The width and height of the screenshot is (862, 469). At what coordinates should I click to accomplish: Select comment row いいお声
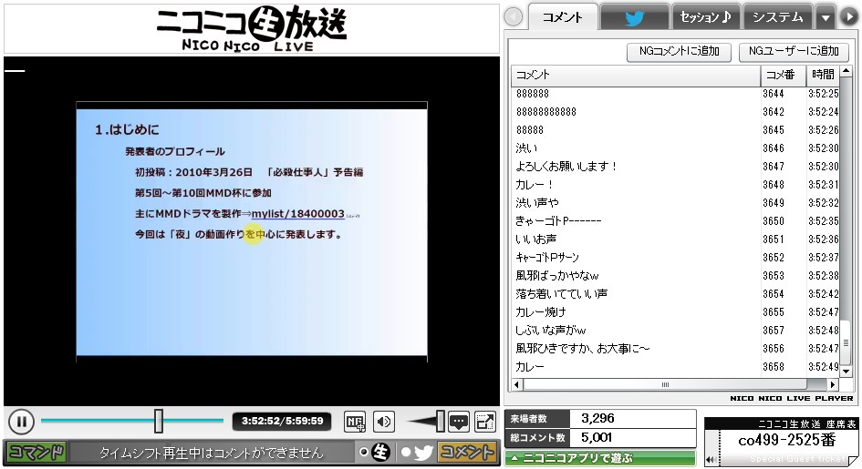(675, 240)
